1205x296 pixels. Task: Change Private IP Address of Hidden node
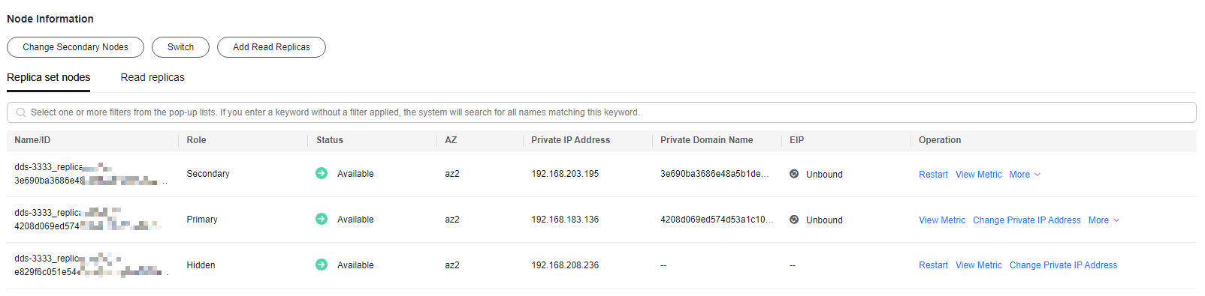(1063, 265)
